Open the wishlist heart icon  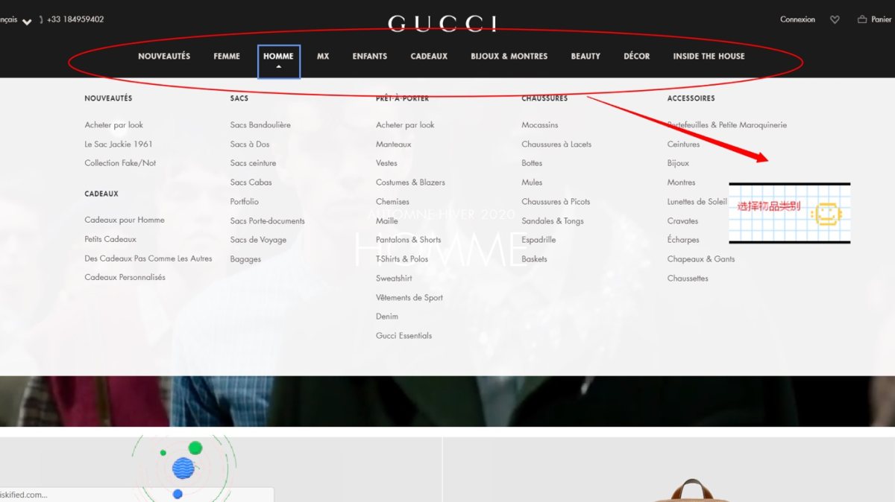pyautogui.click(x=835, y=19)
